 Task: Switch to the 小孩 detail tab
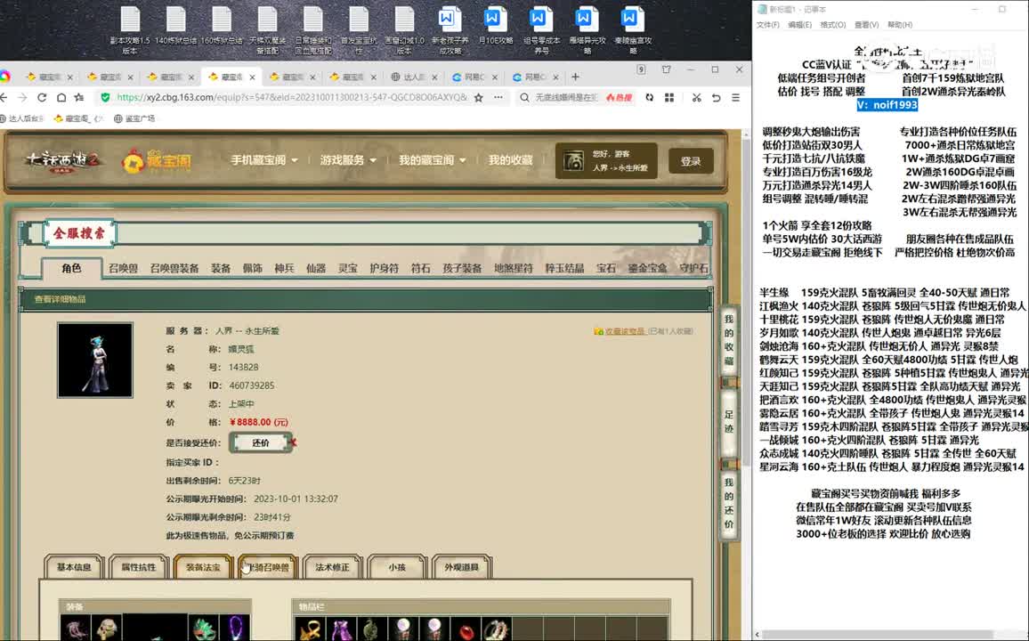397,567
